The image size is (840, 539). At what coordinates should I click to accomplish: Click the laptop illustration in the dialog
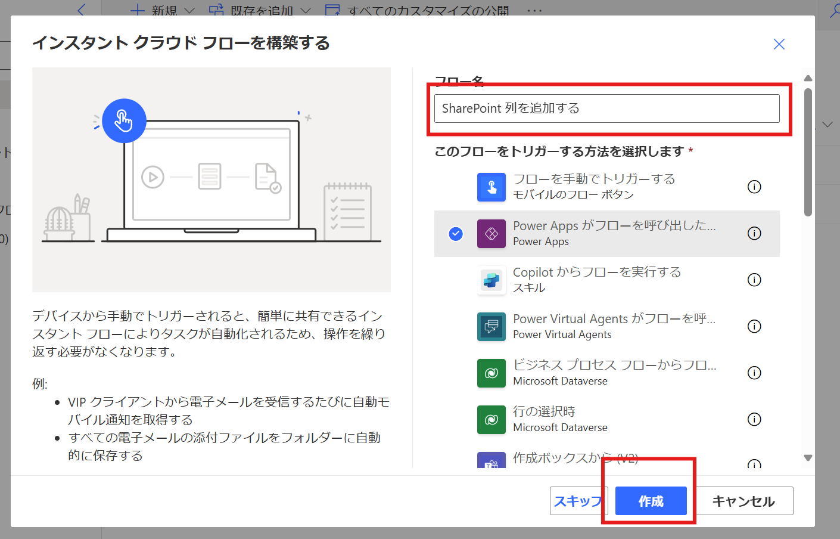click(x=211, y=180)
